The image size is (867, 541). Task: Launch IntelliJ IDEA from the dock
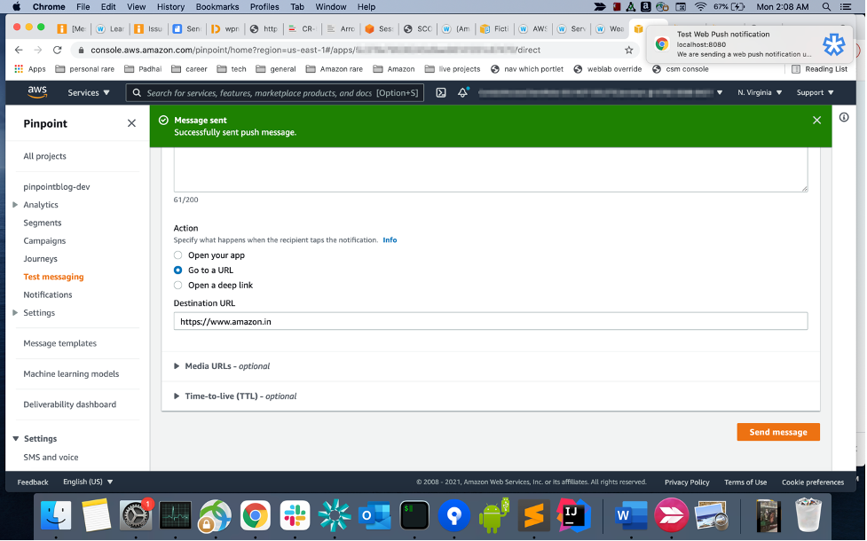pos(572,514)
